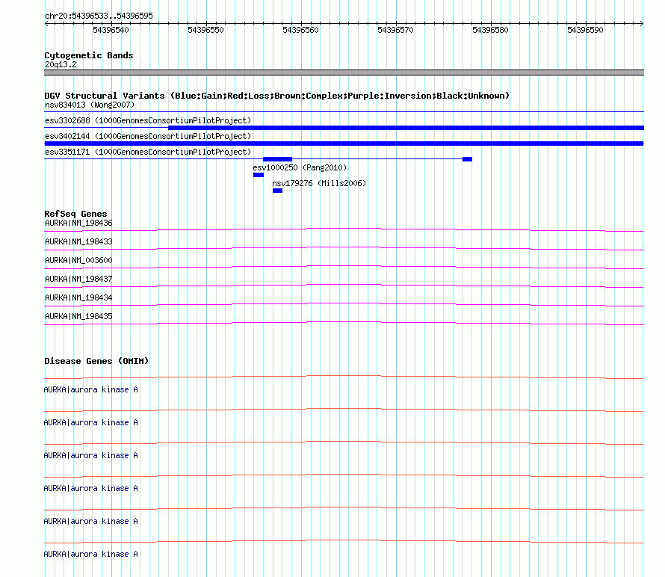Click ruler tick label 54396560
665x577 pixels.
300,30
